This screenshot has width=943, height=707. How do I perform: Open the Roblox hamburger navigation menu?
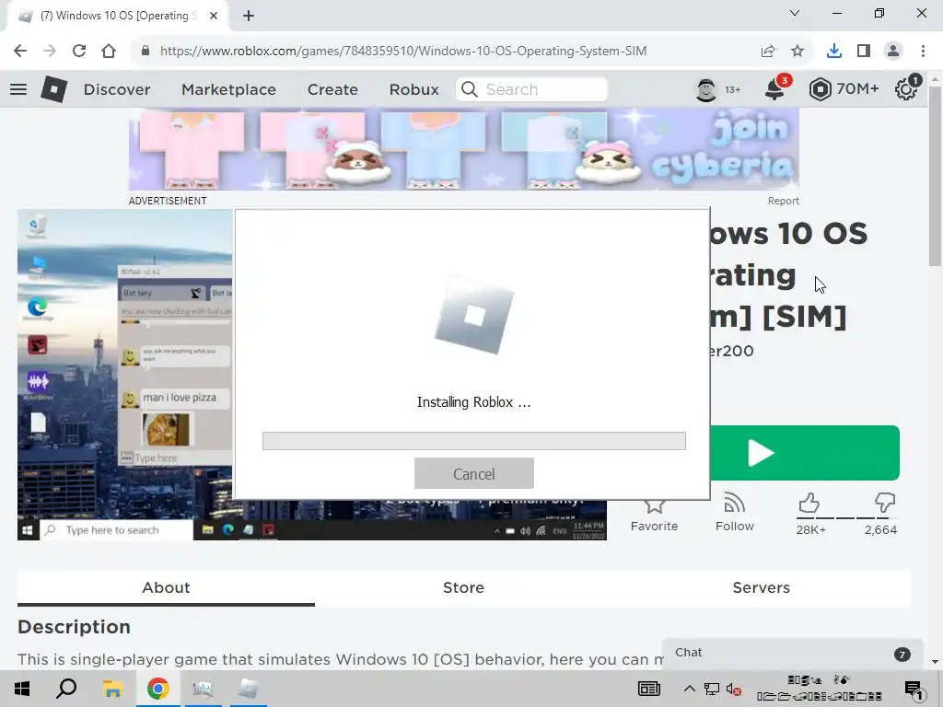pyautogui.click(x=18, y=89)
